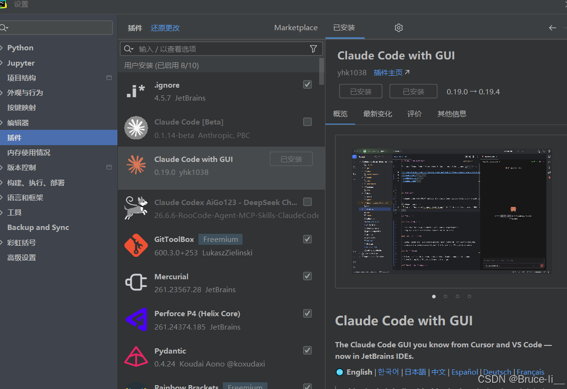
Task: Expand the 语言和框架 settings node
Action: (2, 197)
